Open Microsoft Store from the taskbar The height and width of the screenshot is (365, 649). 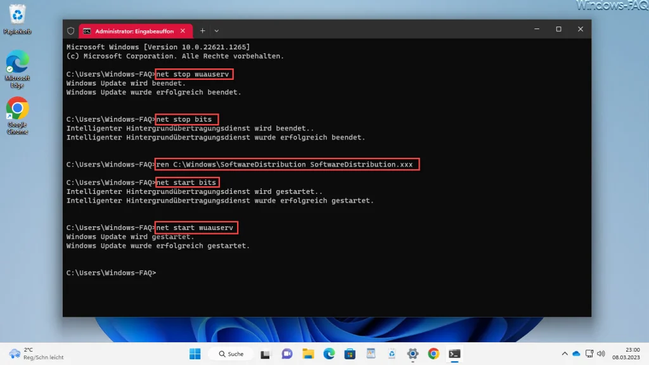pyautogui.click(x=350, y=354)
